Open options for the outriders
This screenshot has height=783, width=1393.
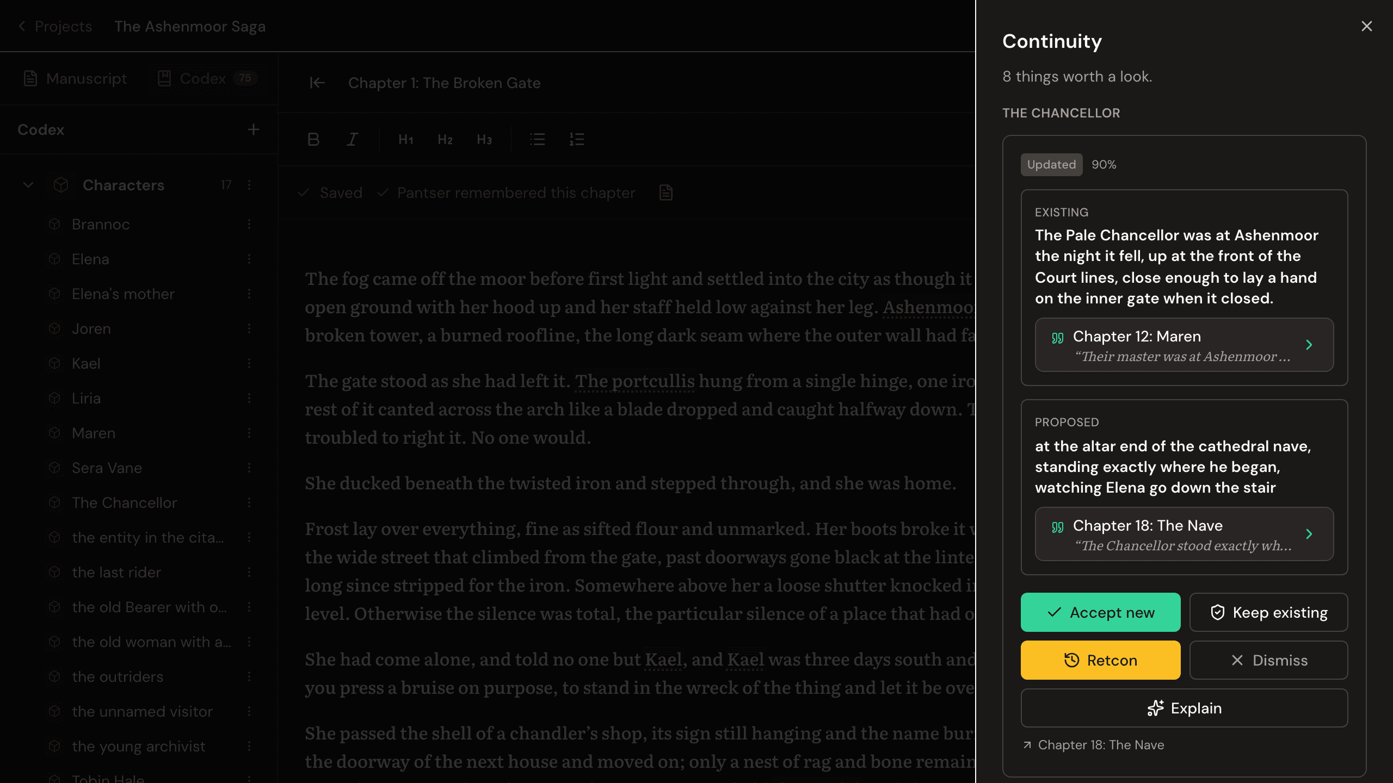point(249,676)
